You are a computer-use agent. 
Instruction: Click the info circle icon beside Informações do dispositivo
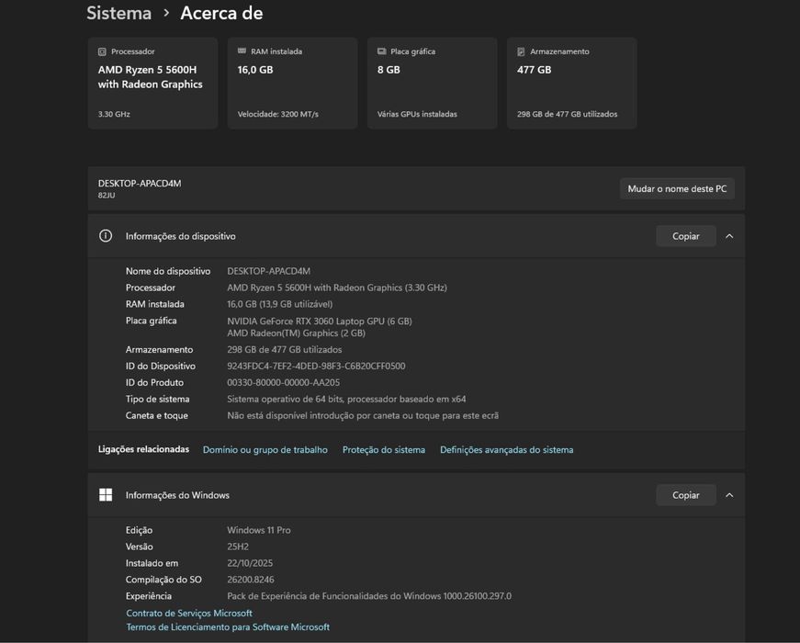[106, 236]
